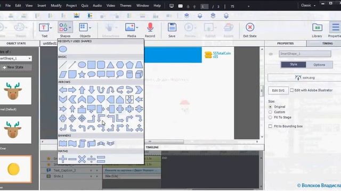Open the Window menu
341x191 pixels.
(142, 6)
